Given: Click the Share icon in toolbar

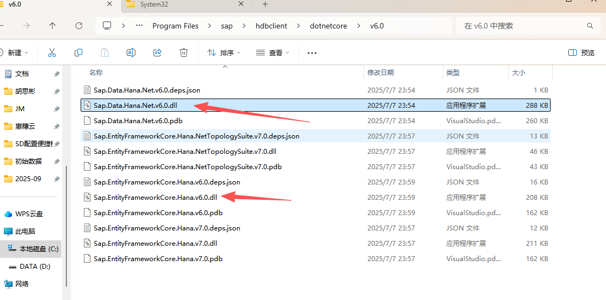Looking at the screenshot, I should pos(157,53).
